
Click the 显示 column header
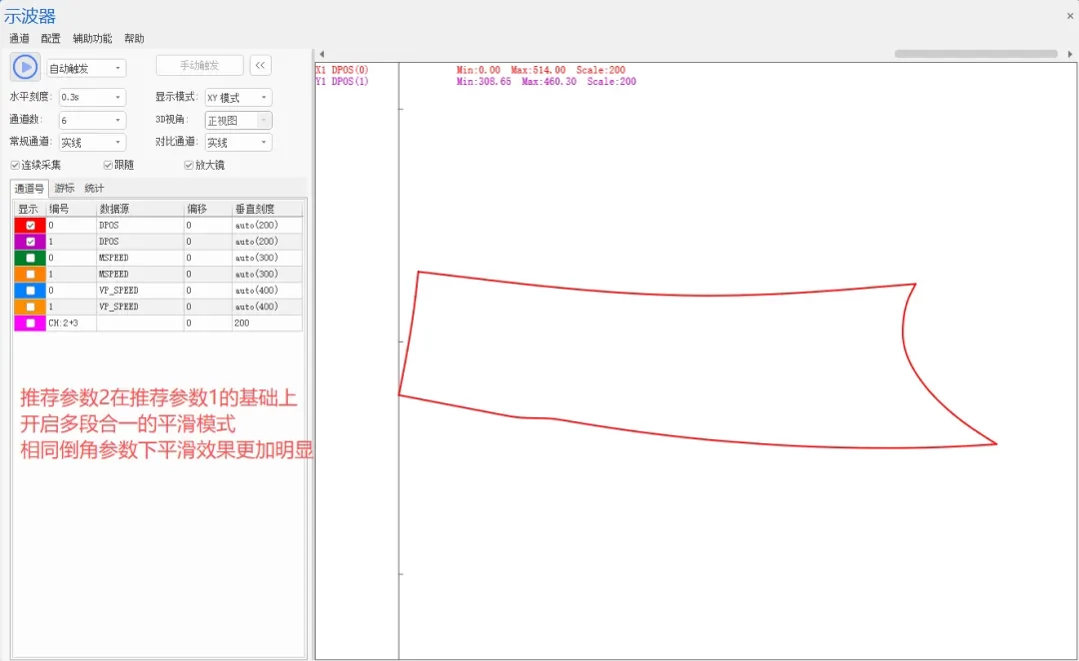(x=29, y=209)
